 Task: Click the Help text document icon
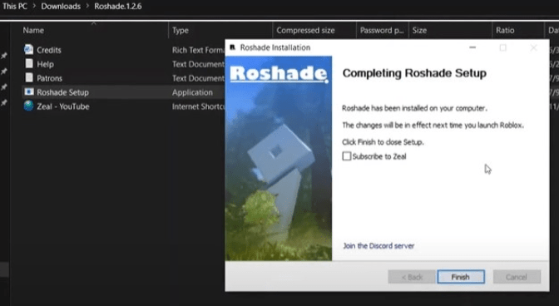29,64
